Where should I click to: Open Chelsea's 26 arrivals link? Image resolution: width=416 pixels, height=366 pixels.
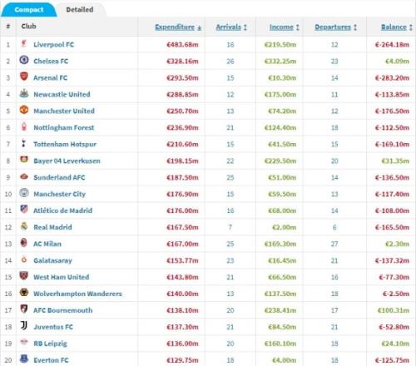tap(230, 62)
